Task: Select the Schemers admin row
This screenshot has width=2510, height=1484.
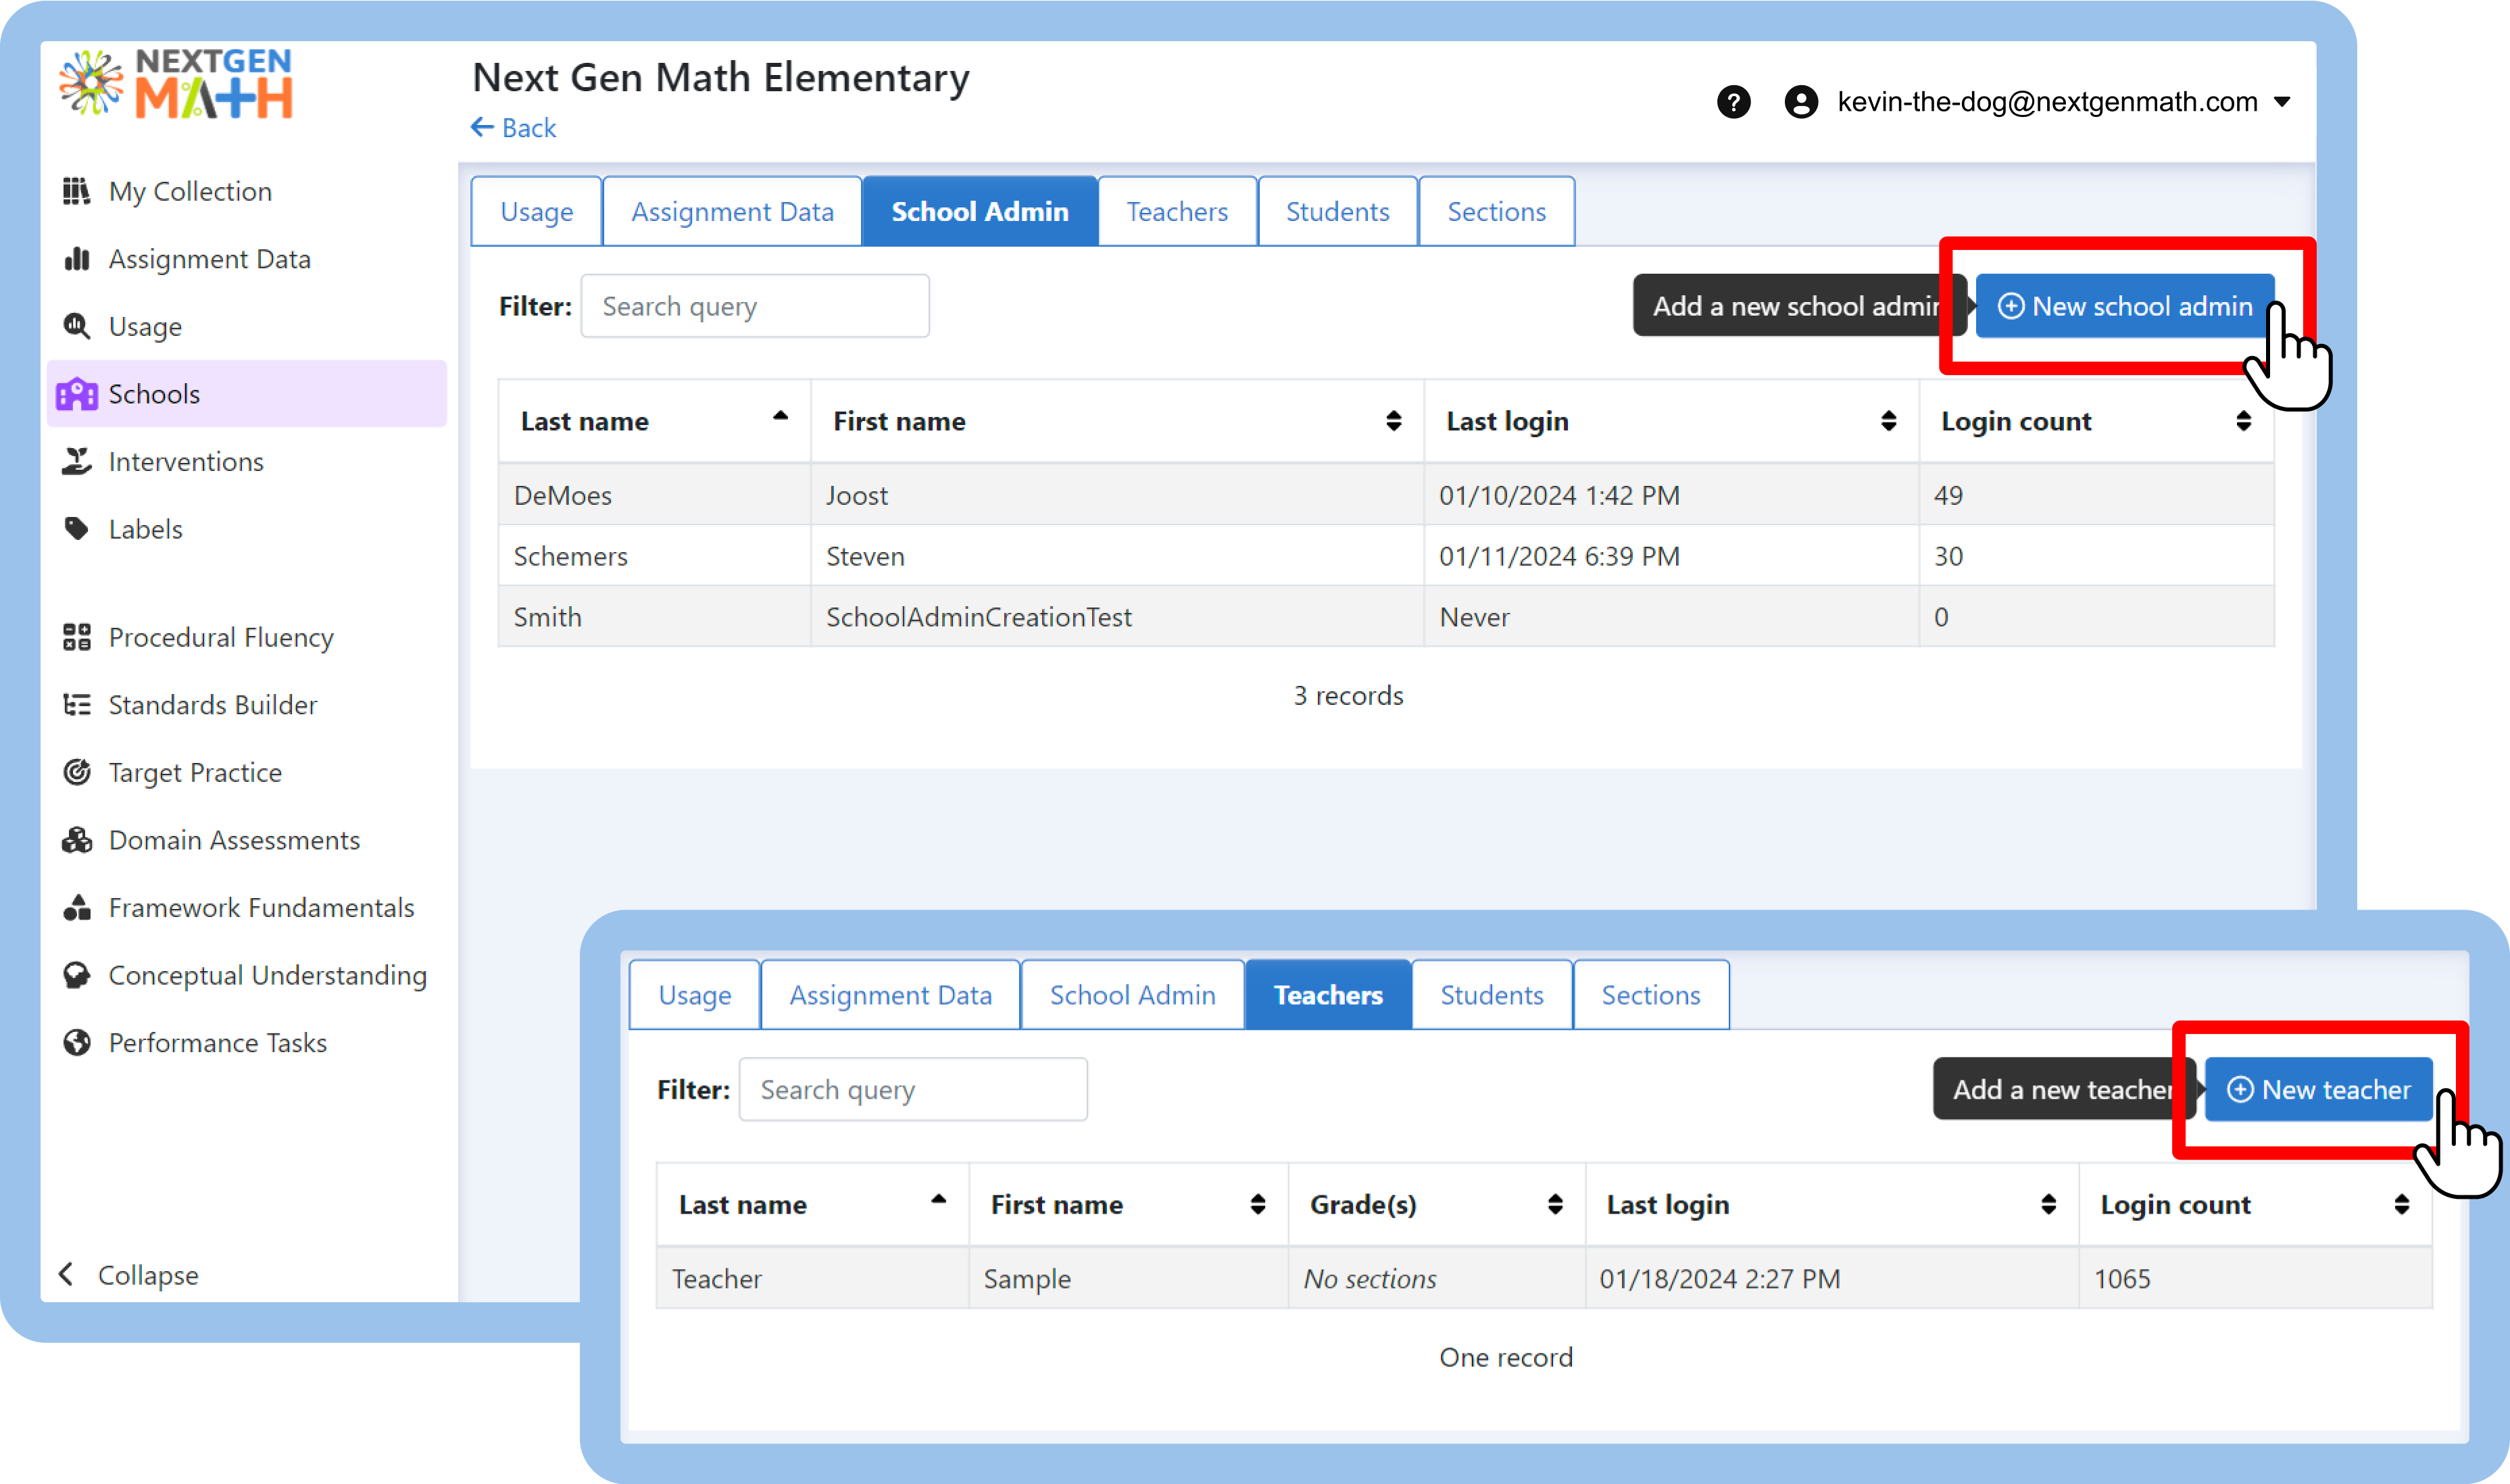Action: coord(1385,556)
